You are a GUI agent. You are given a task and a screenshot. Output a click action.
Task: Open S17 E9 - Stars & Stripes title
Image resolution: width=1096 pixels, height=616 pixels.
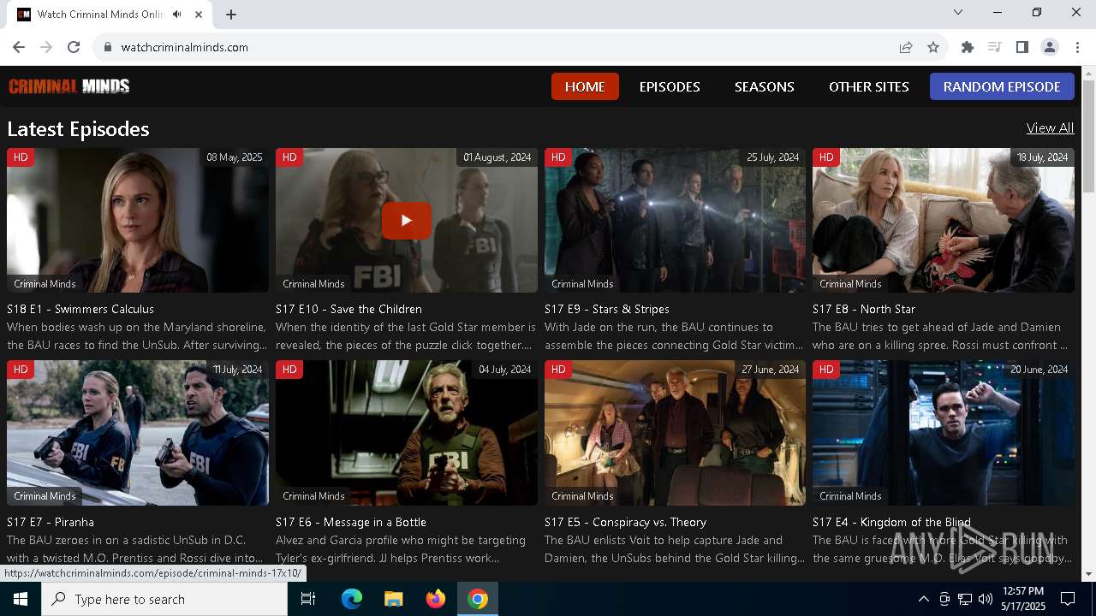607,309
